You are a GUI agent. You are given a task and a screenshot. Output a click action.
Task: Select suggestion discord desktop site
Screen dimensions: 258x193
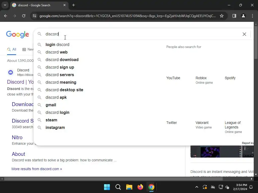tap(99, 90)
